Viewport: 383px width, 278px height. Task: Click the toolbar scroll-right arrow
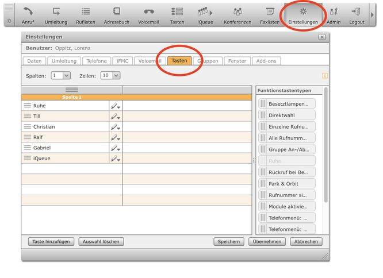click(372, 15)
